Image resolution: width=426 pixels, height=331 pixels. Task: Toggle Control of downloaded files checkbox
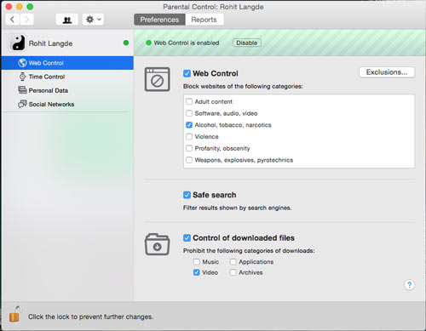coord(187,237)
